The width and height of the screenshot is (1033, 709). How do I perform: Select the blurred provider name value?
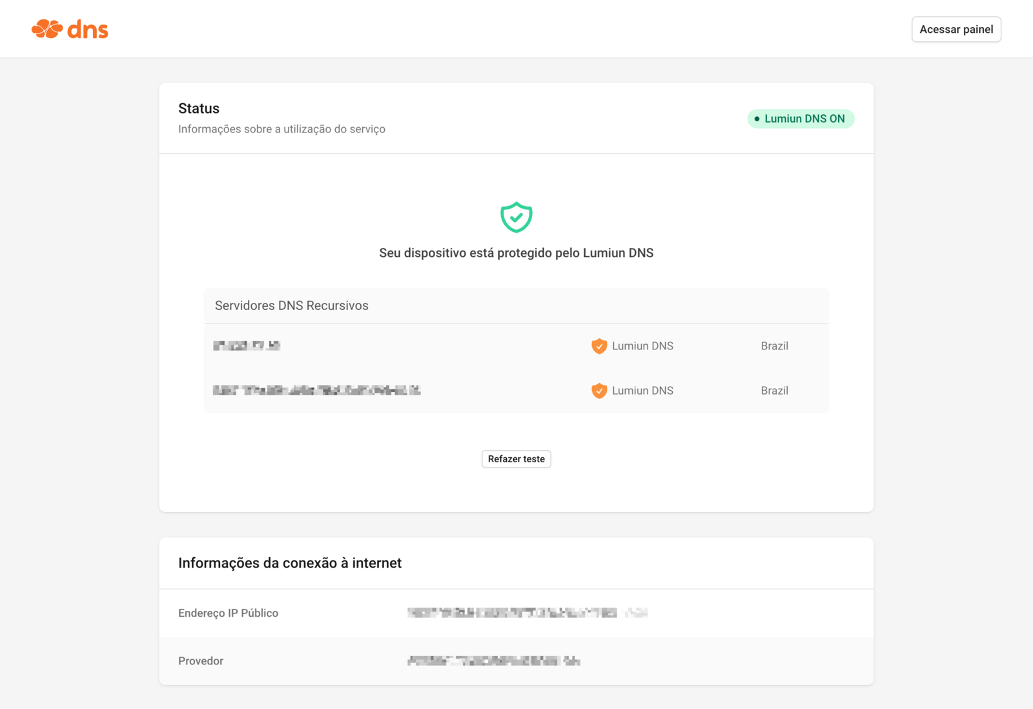[x=493, y=661]
